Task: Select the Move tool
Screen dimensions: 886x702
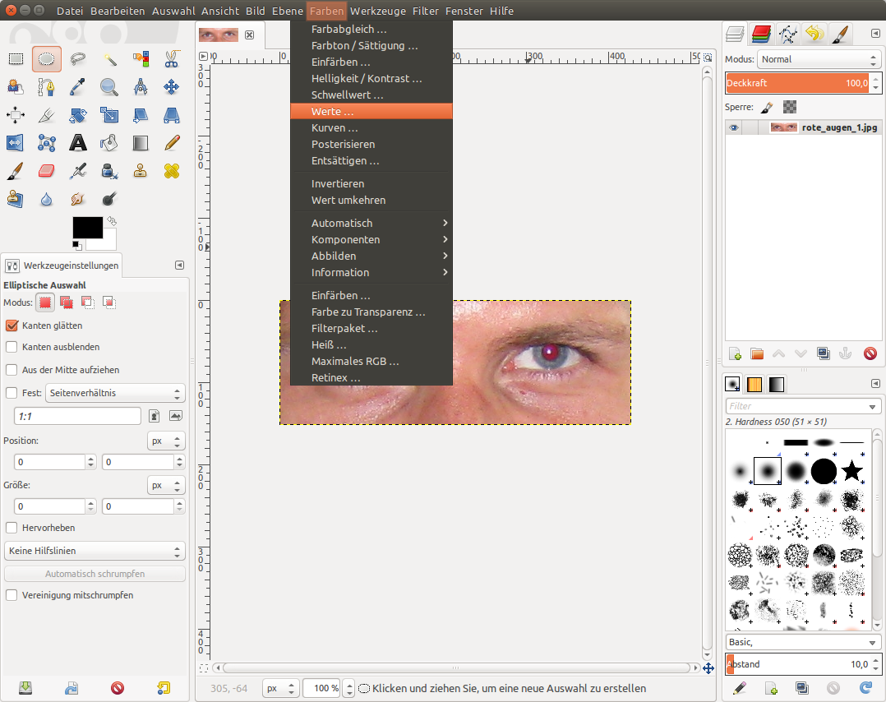Action: [171, 86]
